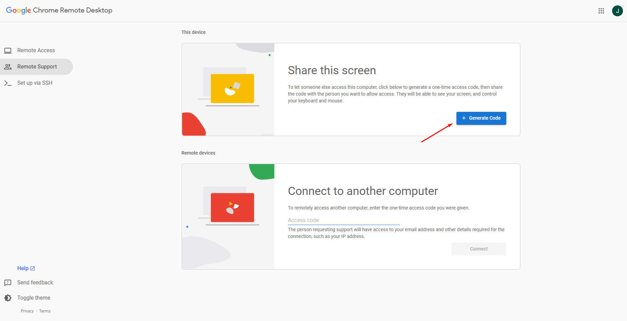Open the Terms link
627x321 pixels.
[45, 311]
